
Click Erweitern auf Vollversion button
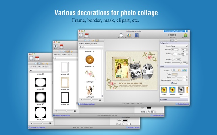pyautogui.click(x=175, y=31)
